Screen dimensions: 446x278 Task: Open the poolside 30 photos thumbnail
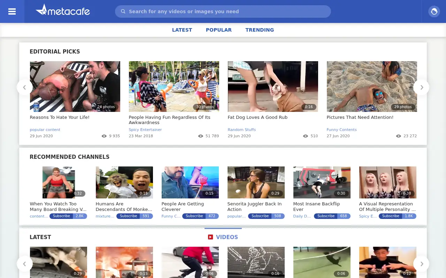[174, 87]
